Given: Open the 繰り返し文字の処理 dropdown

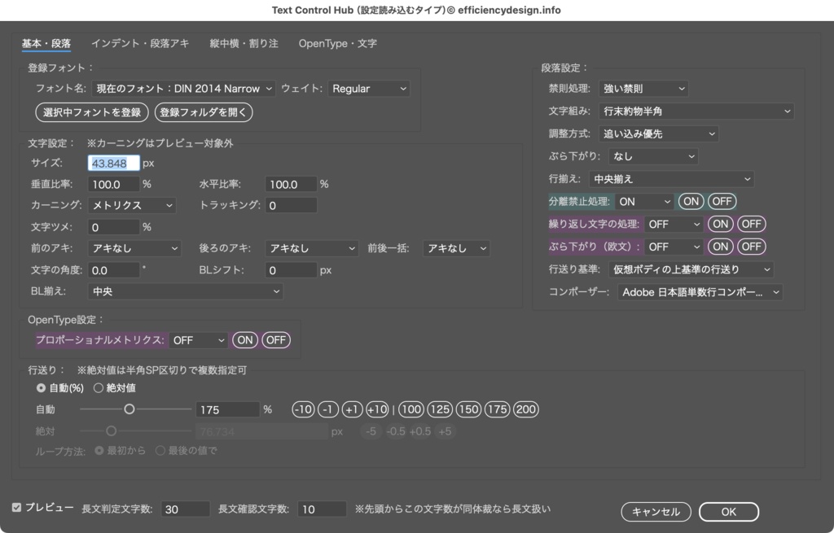Looking at the screenshot, I should pyautogui.click(x=674, y=225).
